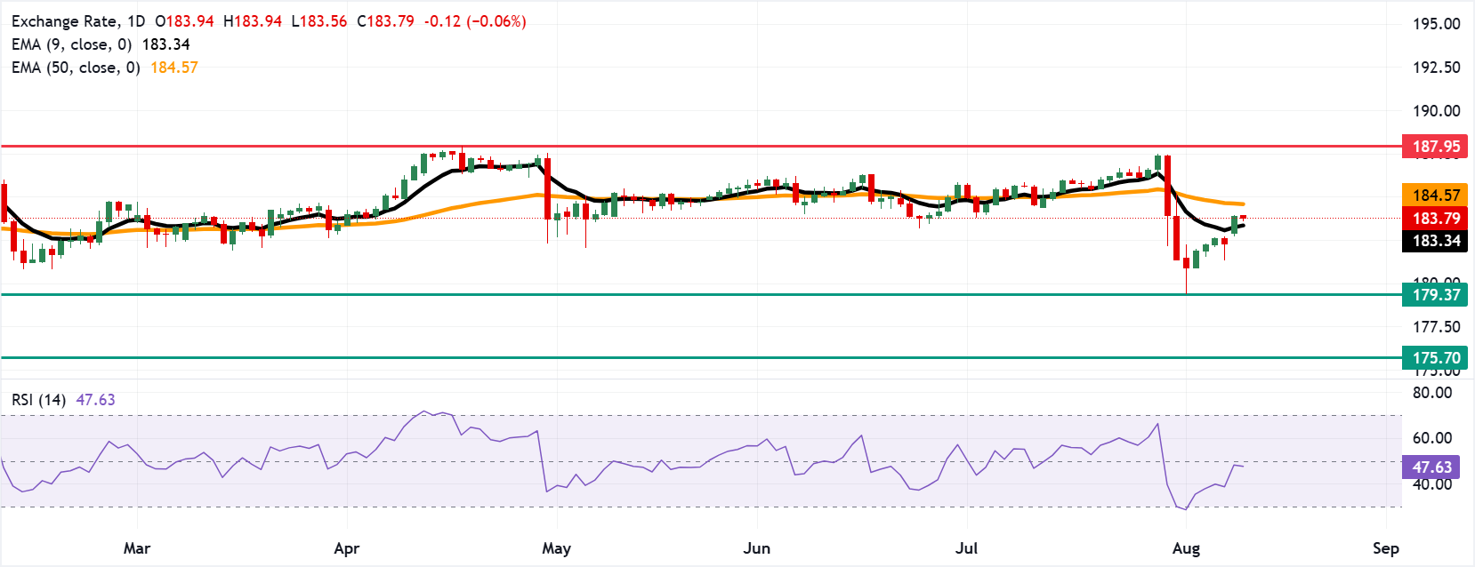Click the open value O183.94
Viewport: 1475px width, 575px height.
click(x=184, y=21)
